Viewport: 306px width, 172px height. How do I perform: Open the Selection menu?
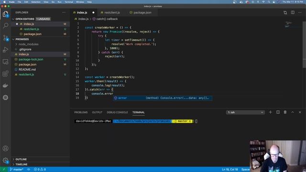click(x=36, y=2)
